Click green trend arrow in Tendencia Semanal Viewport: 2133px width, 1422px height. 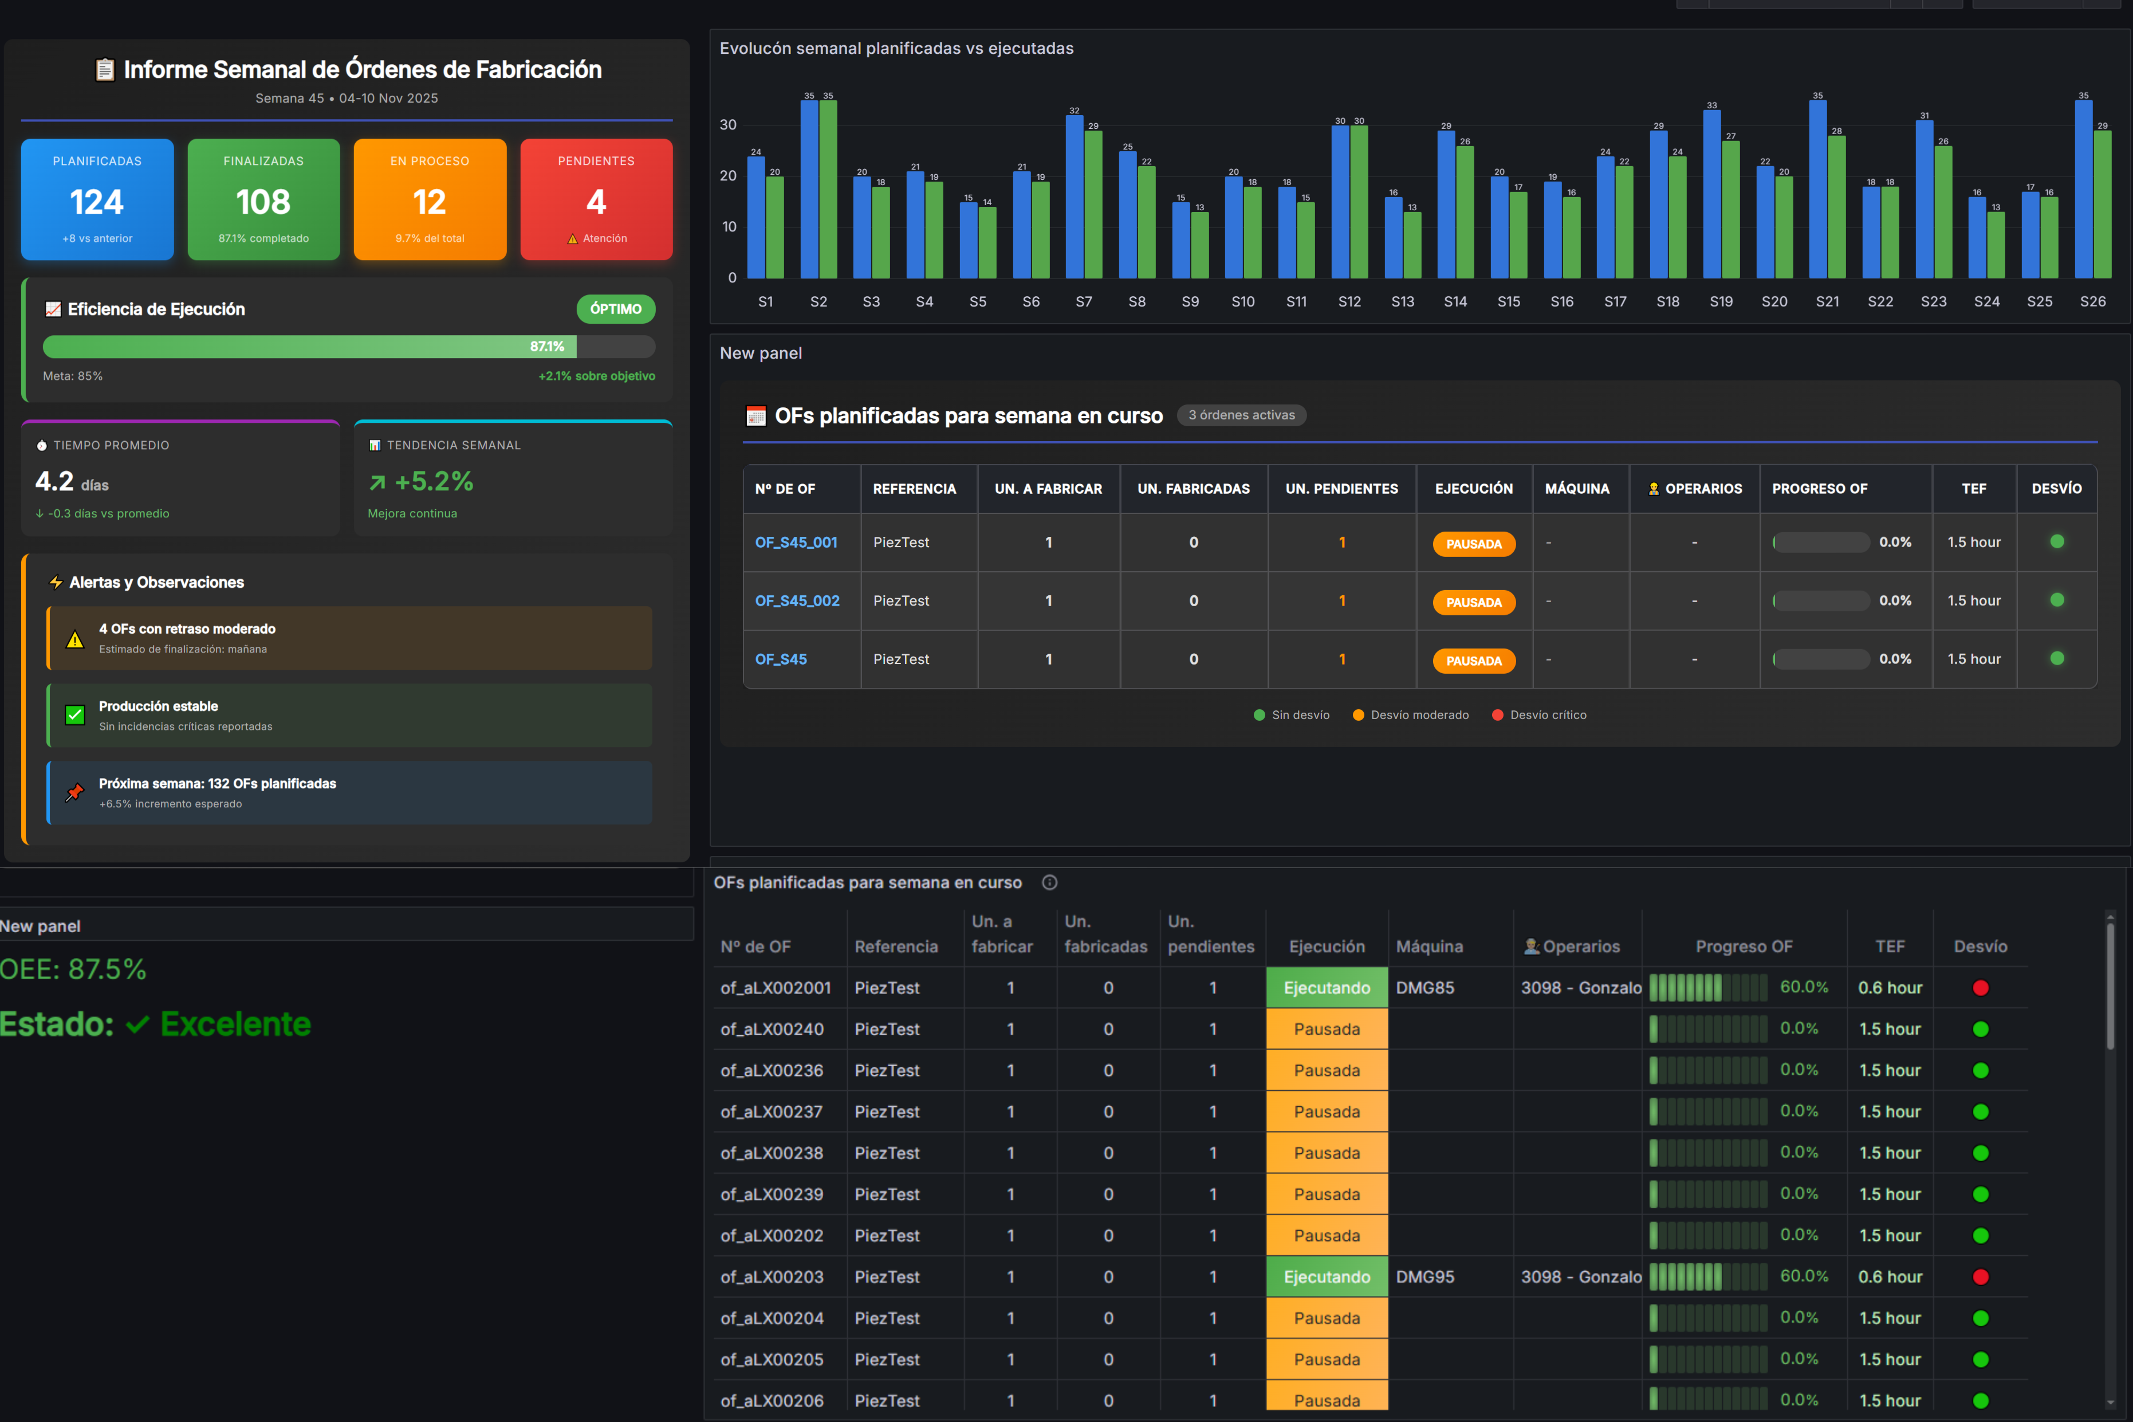(377, 482)
